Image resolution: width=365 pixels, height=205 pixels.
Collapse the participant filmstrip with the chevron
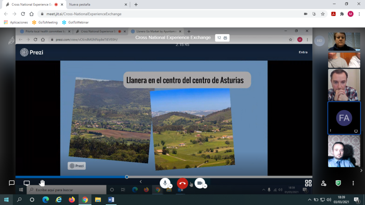361,170
